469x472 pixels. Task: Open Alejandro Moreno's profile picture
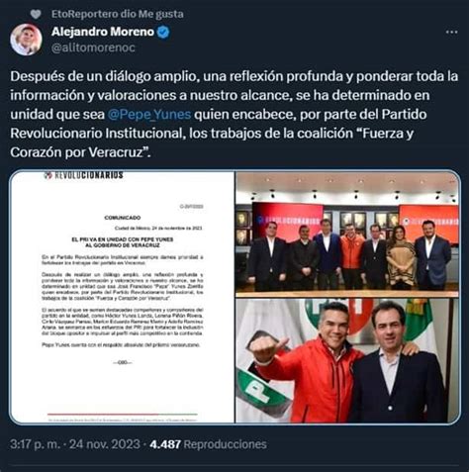point(26,40)
